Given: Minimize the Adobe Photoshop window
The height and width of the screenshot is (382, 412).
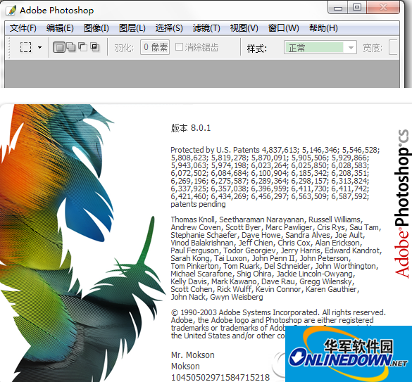Looking at the screenshot, I should (x=338, y=7).
